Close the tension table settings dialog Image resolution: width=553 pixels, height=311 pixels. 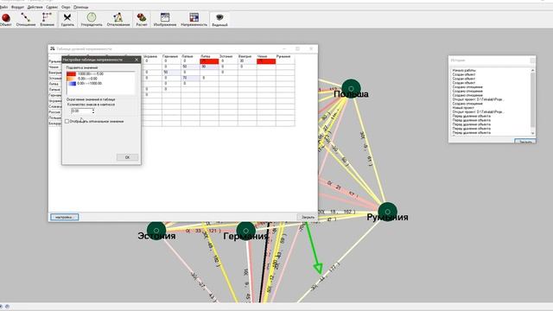pyautogui.click(x=137, y=60)
